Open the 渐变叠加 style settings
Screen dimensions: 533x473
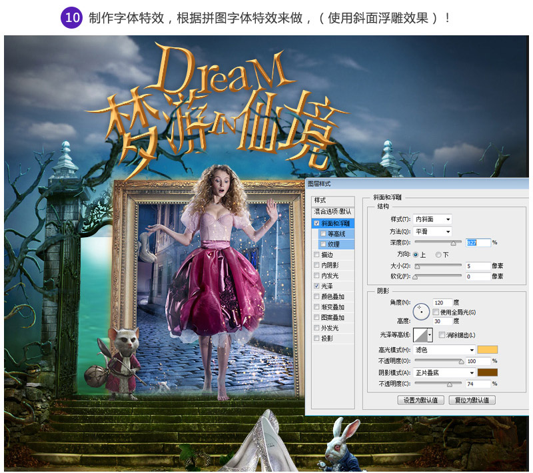[332, 307]
